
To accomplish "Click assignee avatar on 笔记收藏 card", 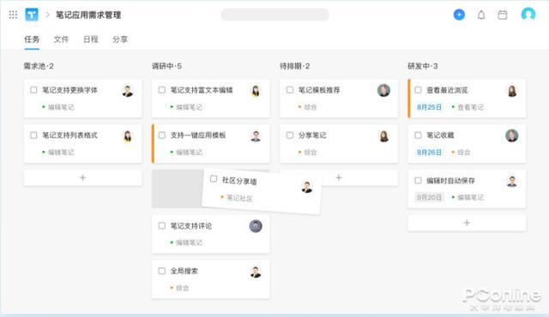I will point(512,135).
